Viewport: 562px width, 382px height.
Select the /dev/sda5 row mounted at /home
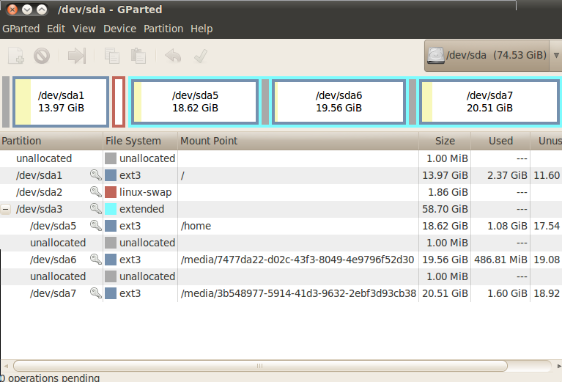point(281,226)
